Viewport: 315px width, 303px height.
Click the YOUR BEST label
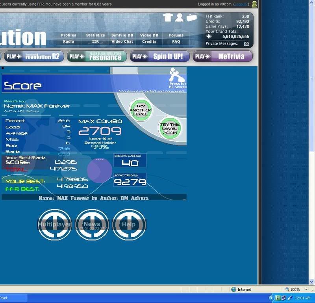25,181
